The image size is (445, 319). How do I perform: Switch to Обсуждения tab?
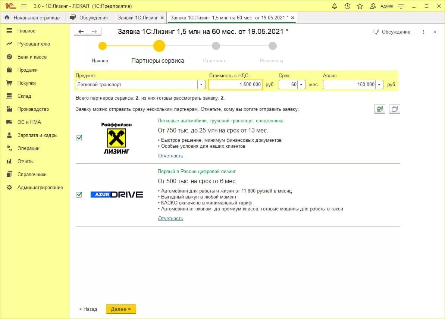[x=89, y=18]
